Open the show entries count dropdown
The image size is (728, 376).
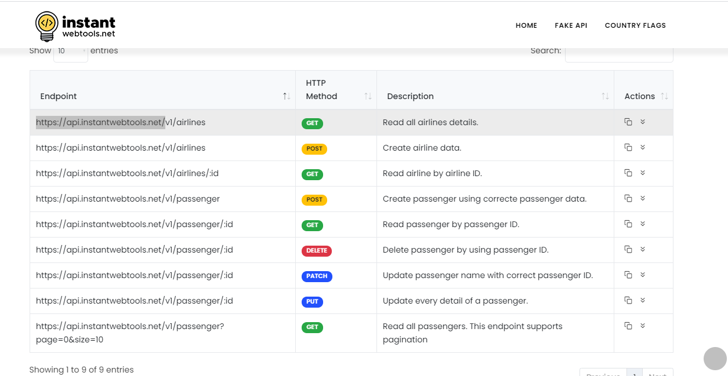(x=70, y=52)
